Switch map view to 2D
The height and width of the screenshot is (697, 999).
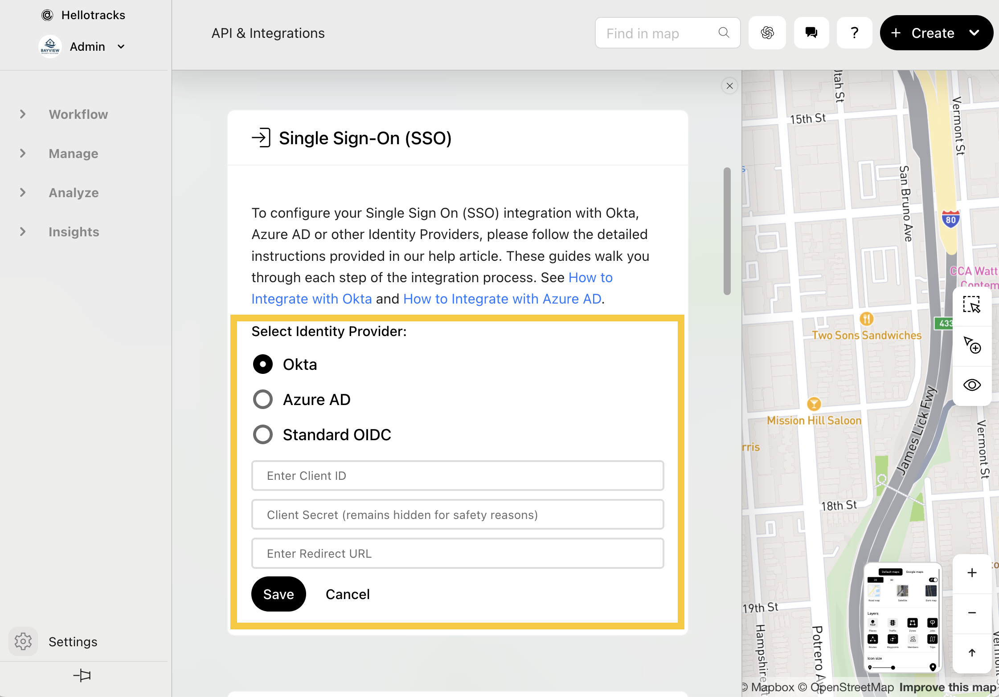coord(876,580)
